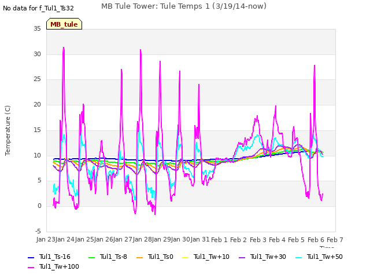370x278 pixels.
Task: Click the green Tul1_Ts-8 legend swatch
Action: 91,257
